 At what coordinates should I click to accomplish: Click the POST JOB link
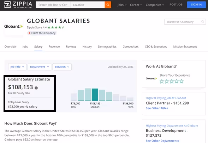(x=176, y=5)
